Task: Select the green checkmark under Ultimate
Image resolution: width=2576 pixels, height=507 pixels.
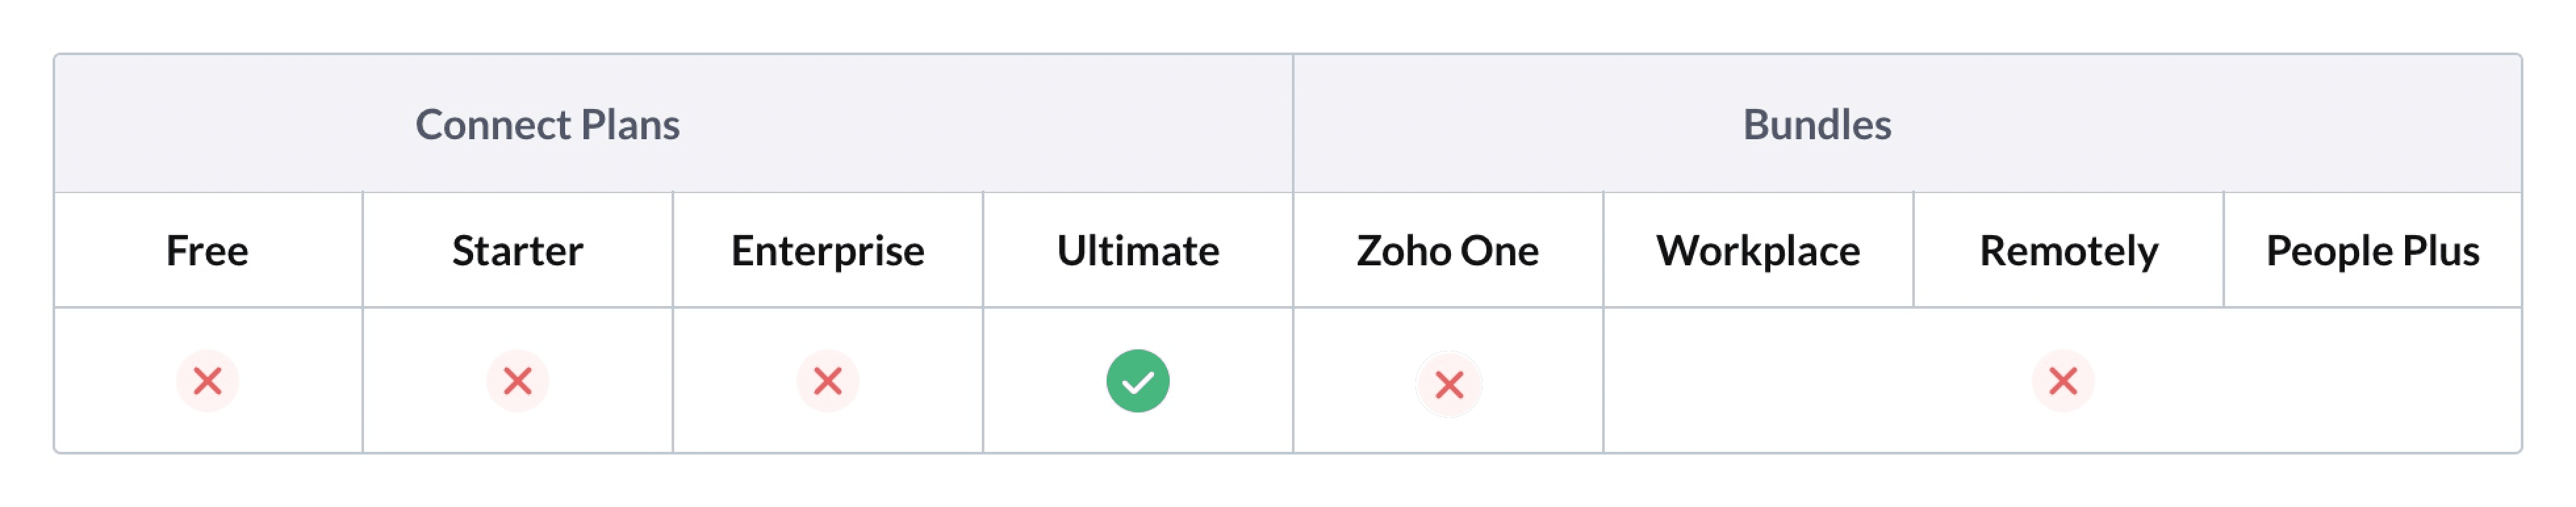Action: [x=1137, y=381]
